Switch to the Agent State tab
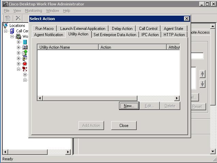Image resolution: width=217 pixels, height=163 pixels. (x=173, y=29)
